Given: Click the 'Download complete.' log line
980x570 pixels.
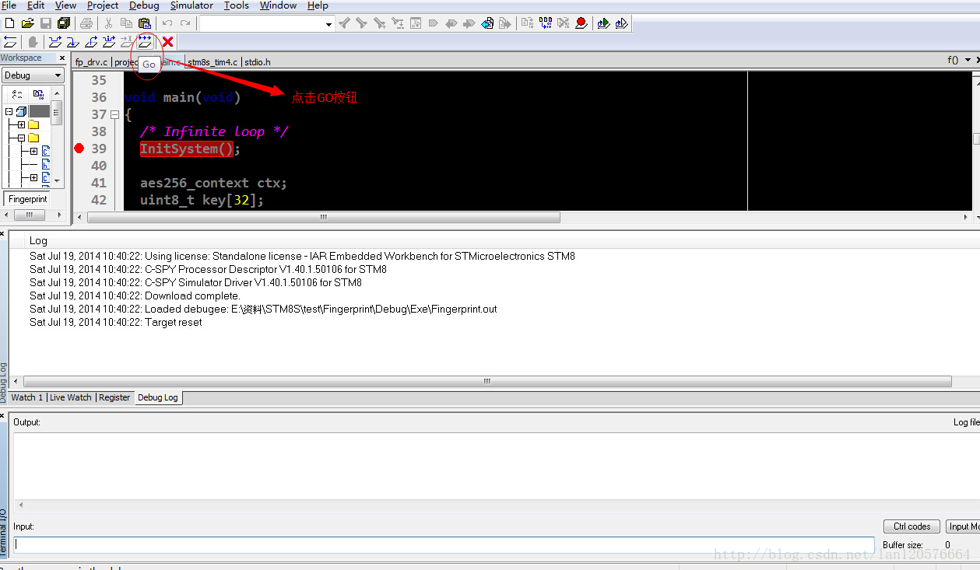Looking at the screenshot, I should pos(135,295).
